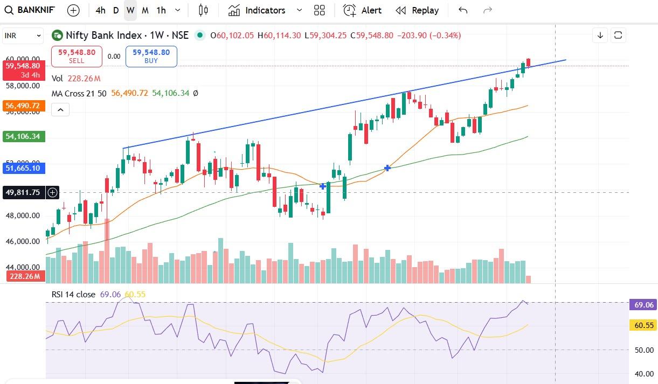Click the green 54,106.34 price label
The width and height of the screenshot is (658, 384).
pos(23,137)
